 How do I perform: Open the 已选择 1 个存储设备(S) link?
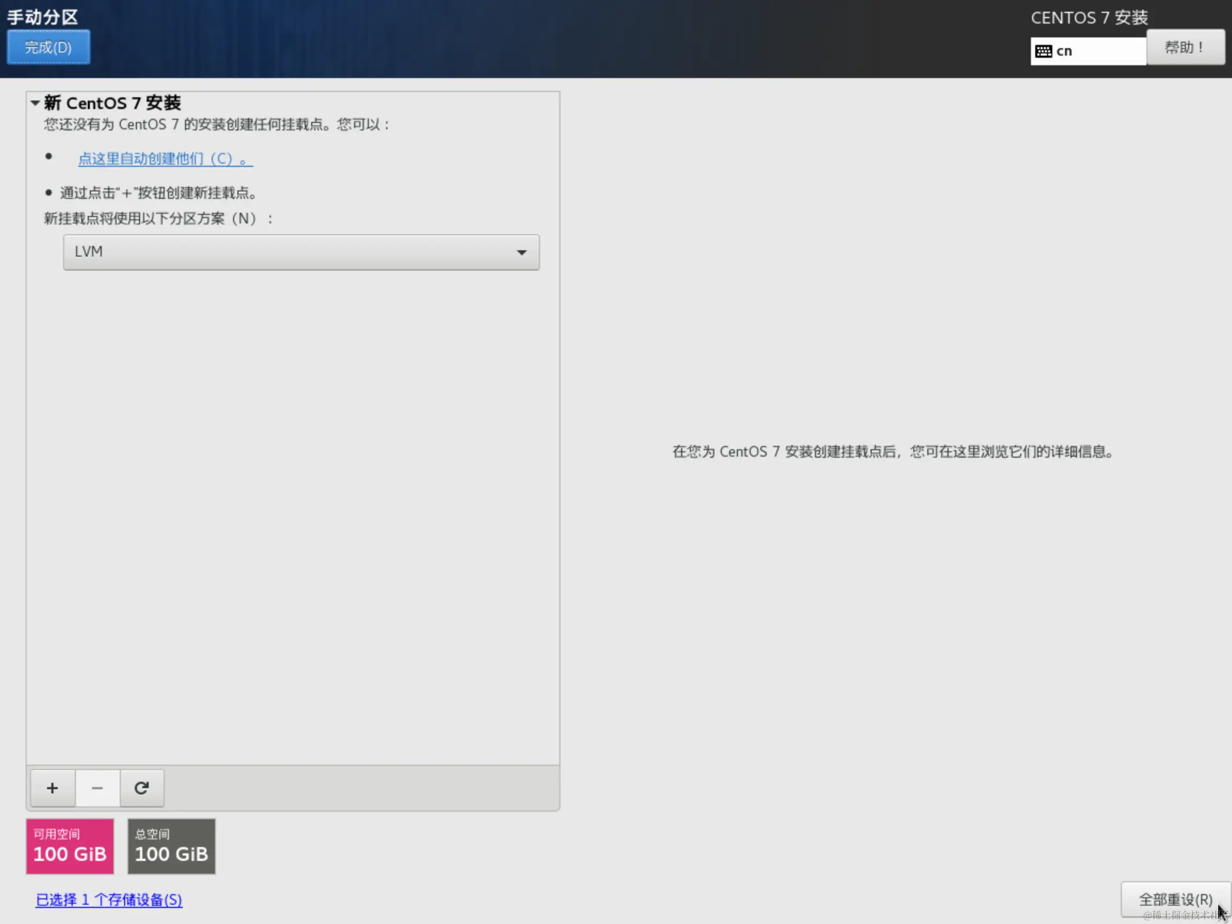[x=109, y=899]
